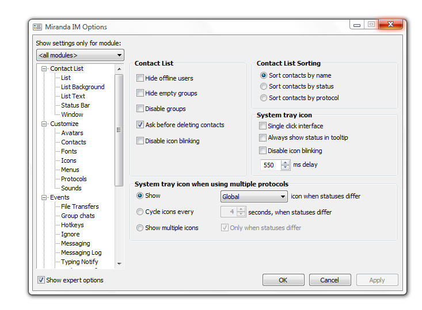Click the tree scroll up arrow
Viewport: 422px width, 310px height.
[119, 69]
